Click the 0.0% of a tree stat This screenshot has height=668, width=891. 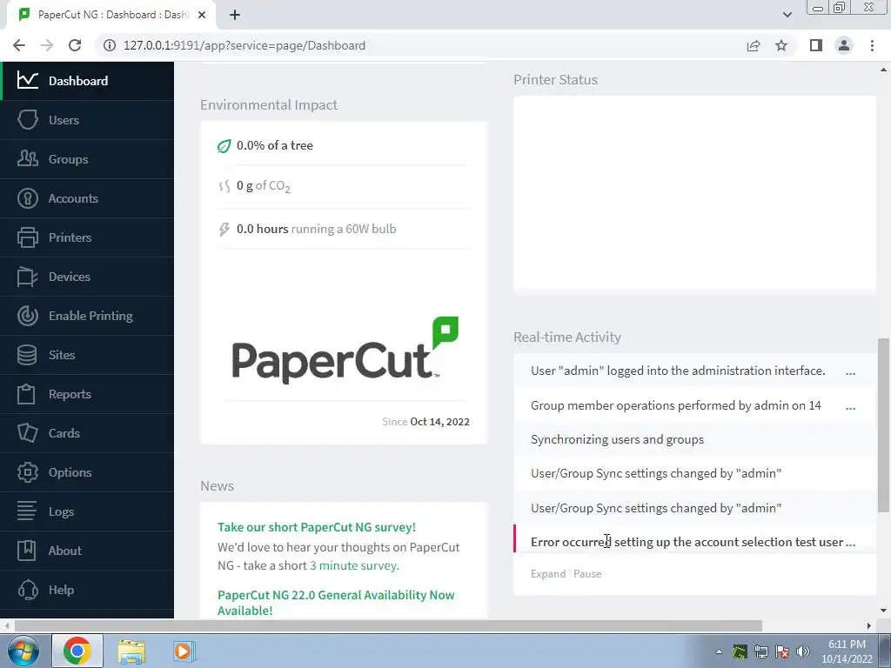click(x=274, y=145)
